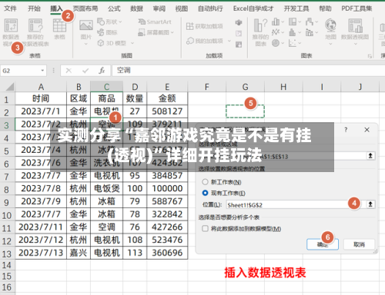Click cell with value 360696
Screen dimensions: 385x295
[167, 253]
